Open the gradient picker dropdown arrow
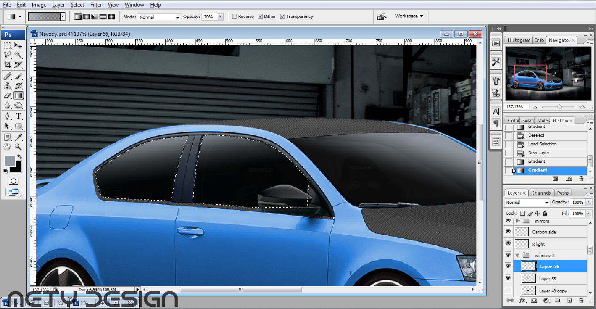Image resolution: width=596 pixels, height=309 pixels. pos(63,17)
